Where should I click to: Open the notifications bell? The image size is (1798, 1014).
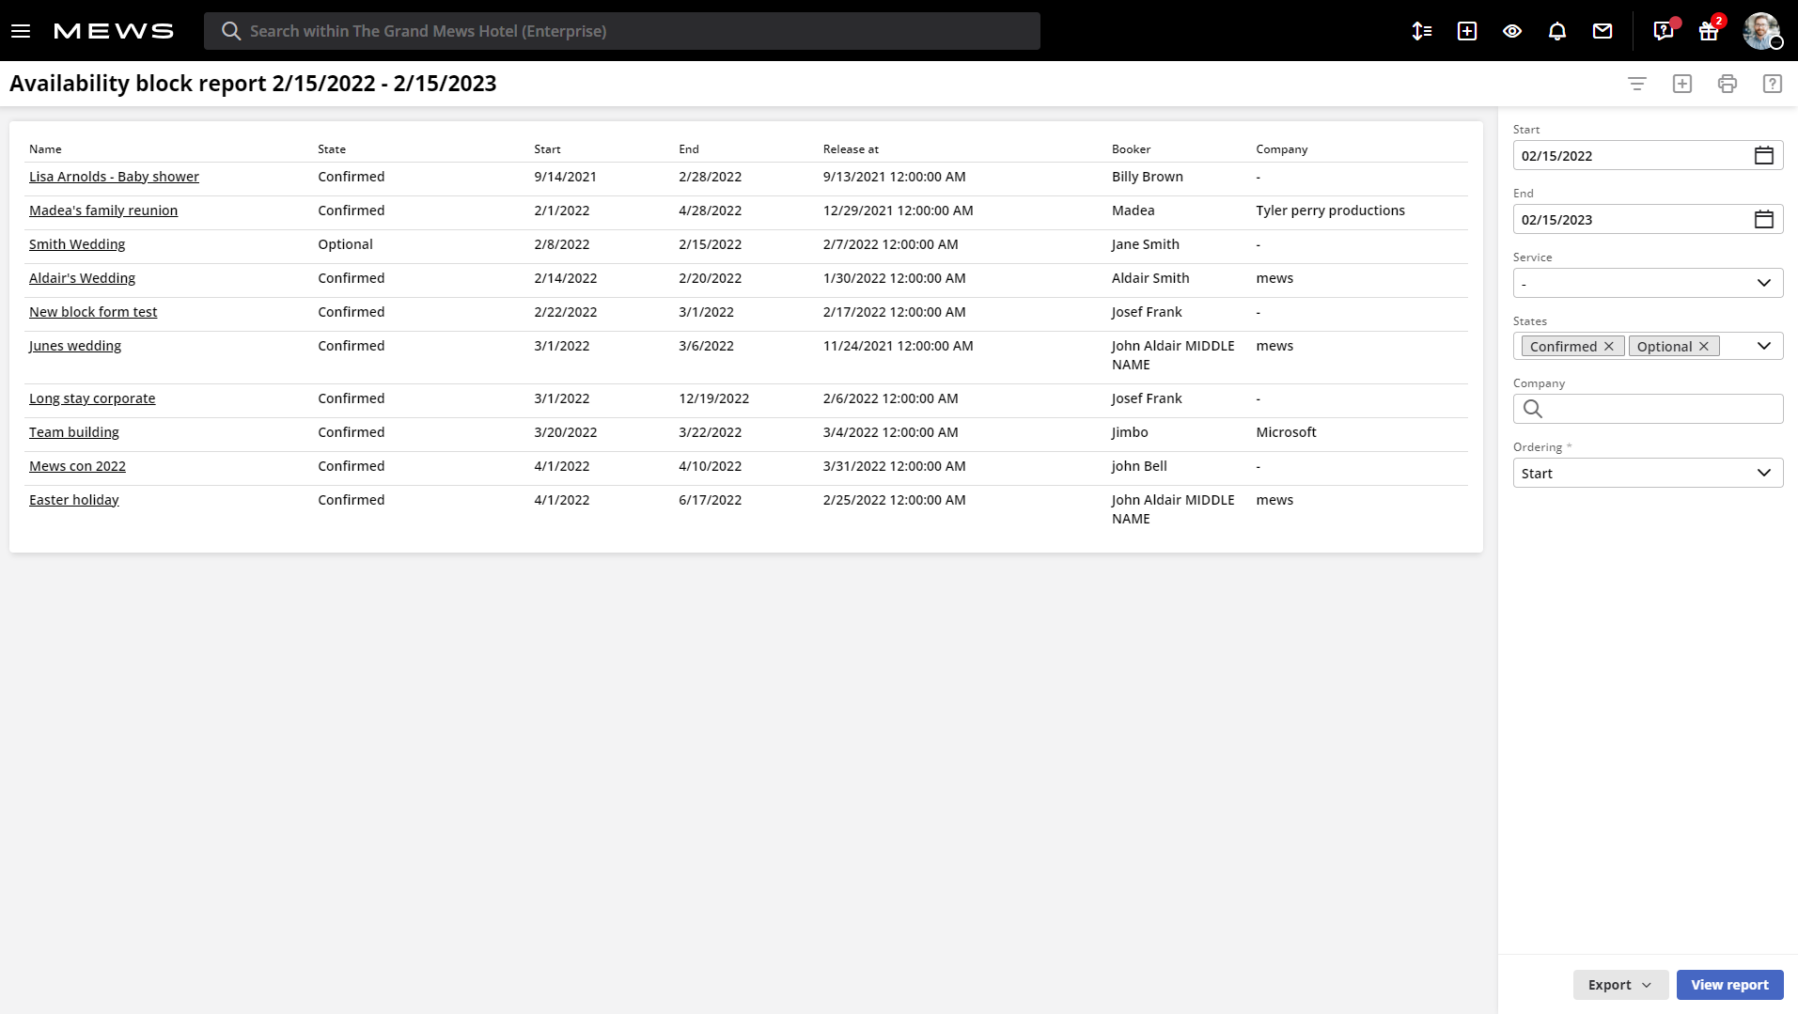point(1557,30)
